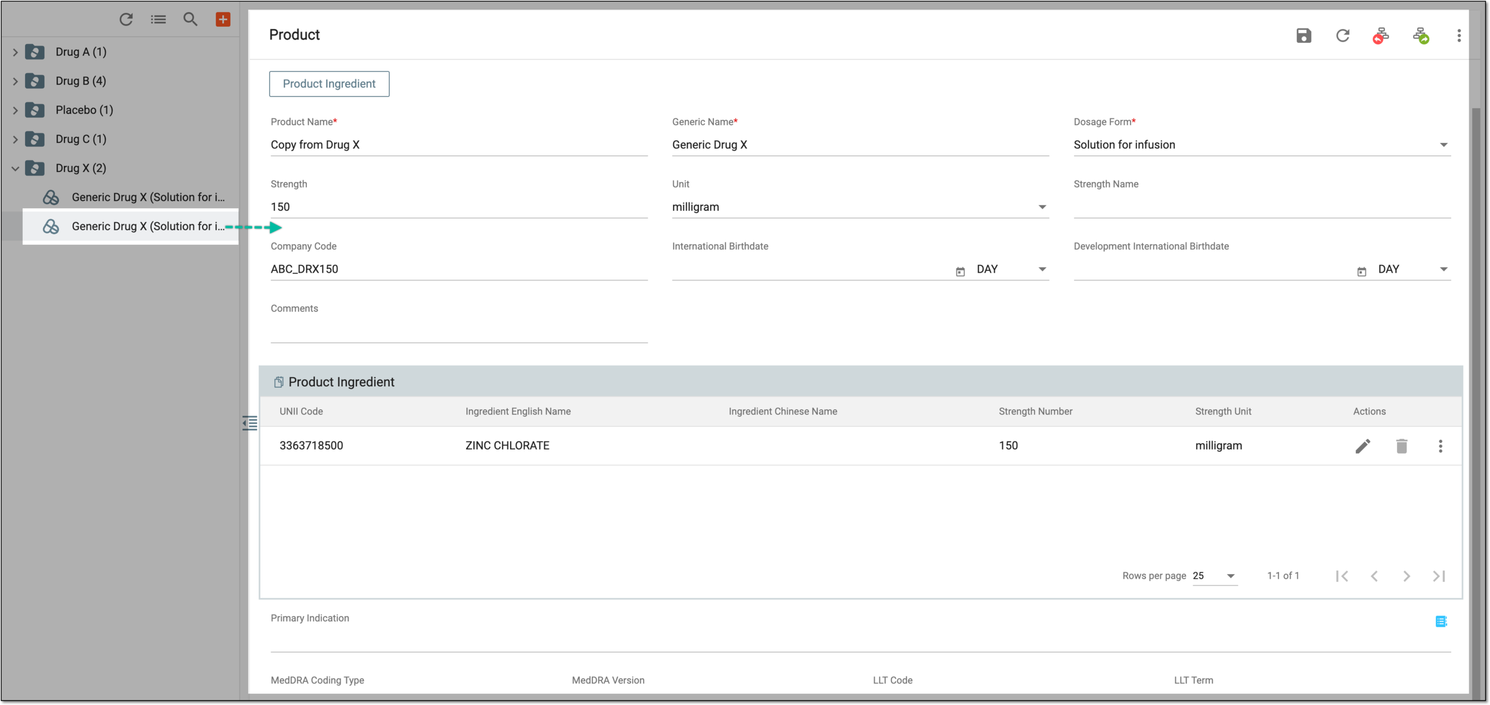
Task: Click the ZINC CHLORATE name cell
Action: tap(507, 446)
